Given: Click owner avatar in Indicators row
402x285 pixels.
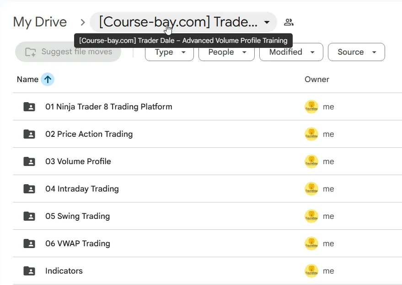Looking at the screenshot, I should [x=311, y=271].
